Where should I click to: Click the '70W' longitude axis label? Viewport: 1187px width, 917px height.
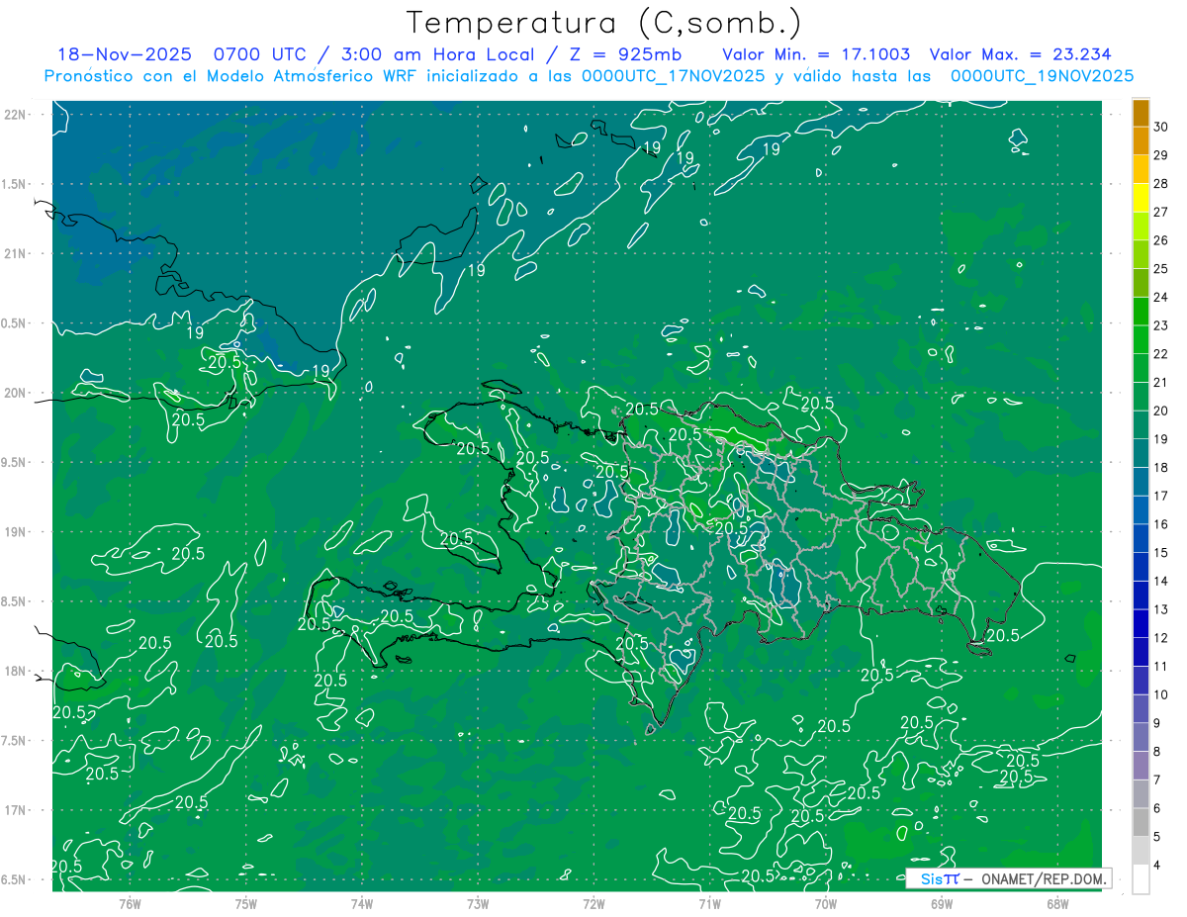[826, 903]
